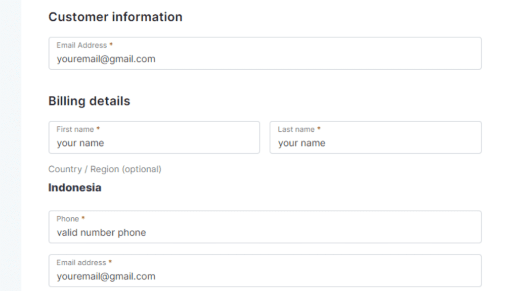The image size is (518, 291).
Task: Click the required asterisk beside Phone
Action: pyautogui.click(x=83, y=218)
